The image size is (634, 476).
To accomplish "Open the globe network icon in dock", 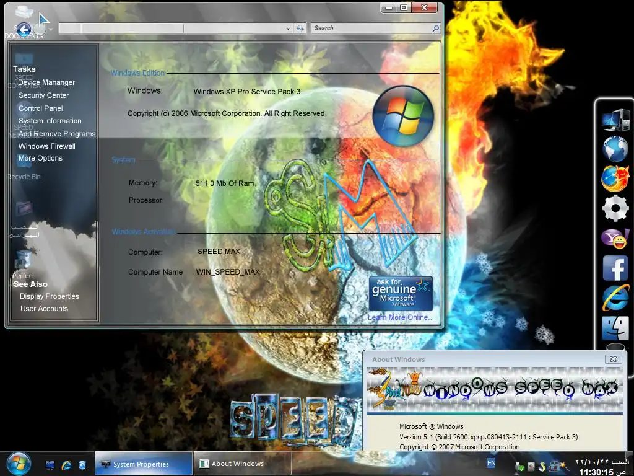I will pyautogui.click(x=615, y=149).
